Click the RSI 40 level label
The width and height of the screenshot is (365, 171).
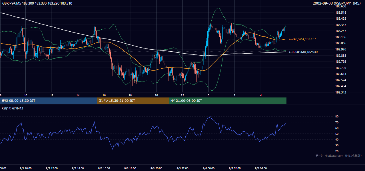[337, 140]
